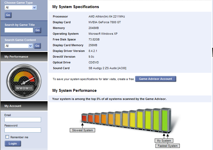Click the Search by Game Title text box
This screenshot has height=150, width=213.
pyautogui.click(x=19, y=30)
